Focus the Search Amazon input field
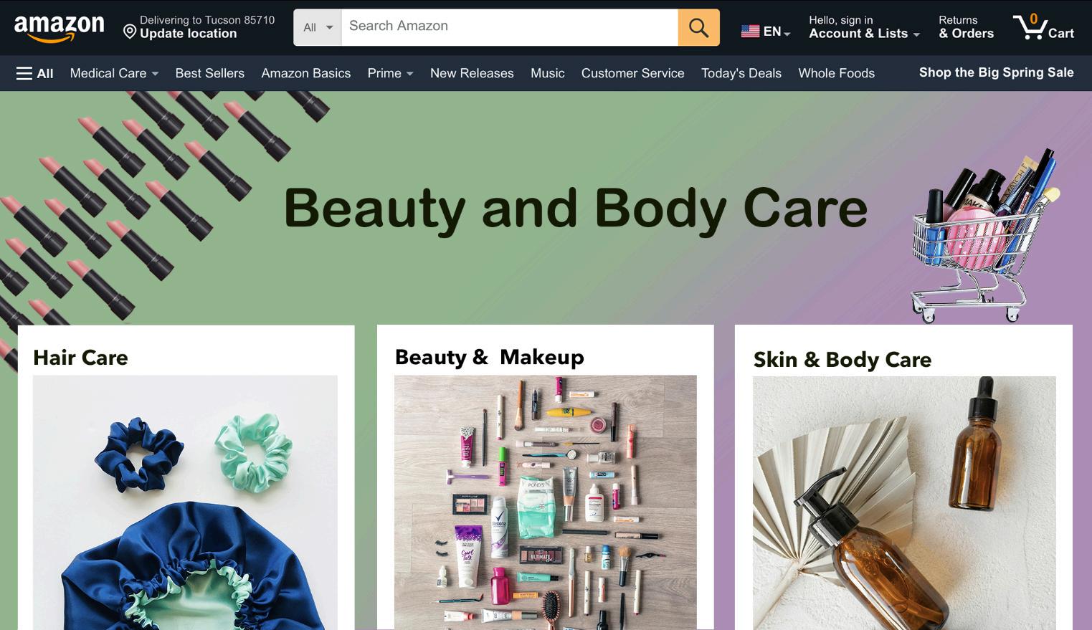The width and height of the screenshot is (1092, 630). click(x=509, y=27)
